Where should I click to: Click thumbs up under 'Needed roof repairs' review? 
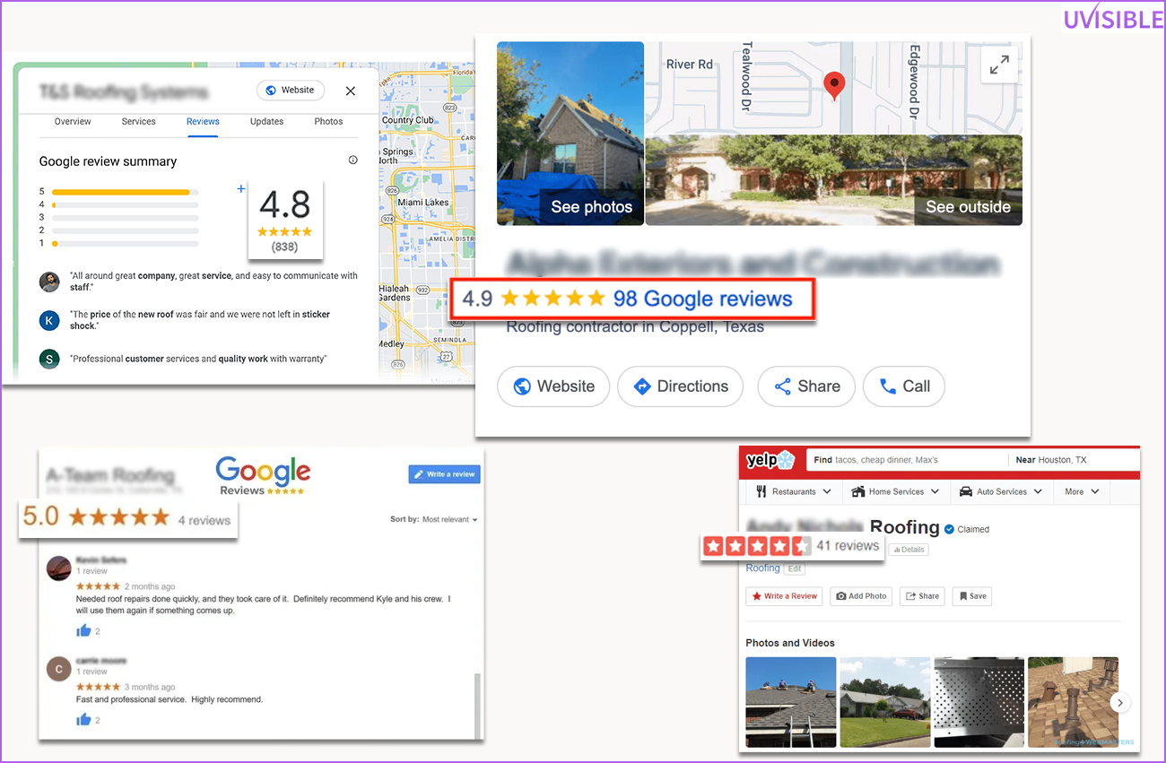84,630
